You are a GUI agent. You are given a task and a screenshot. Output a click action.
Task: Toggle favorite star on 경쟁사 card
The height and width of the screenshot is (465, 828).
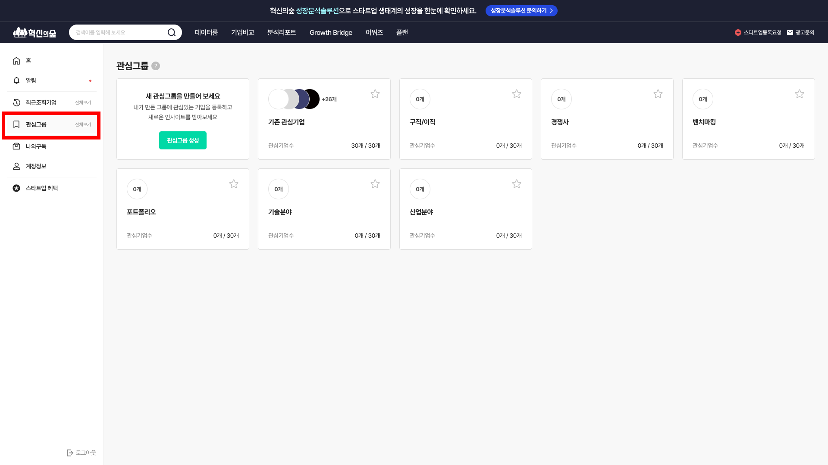pyautogui.click(x=658, y=94)
